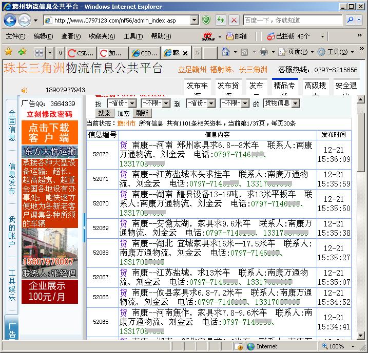Click the Internet zone globe icon
Viewport: 368px width, 353px height.
[250, 346]
